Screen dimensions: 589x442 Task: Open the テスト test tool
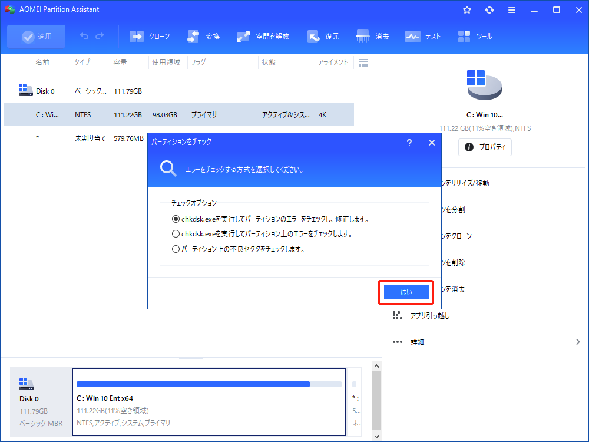point(423,37)
